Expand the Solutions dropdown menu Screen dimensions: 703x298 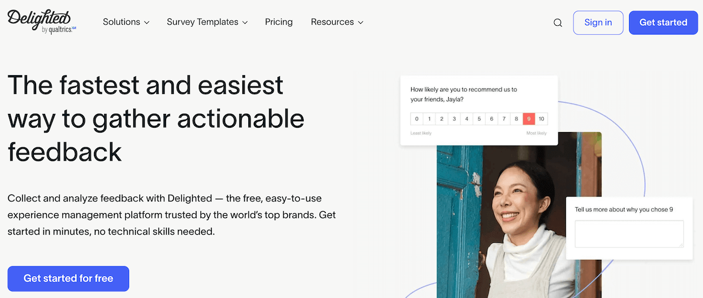[126, 22]
